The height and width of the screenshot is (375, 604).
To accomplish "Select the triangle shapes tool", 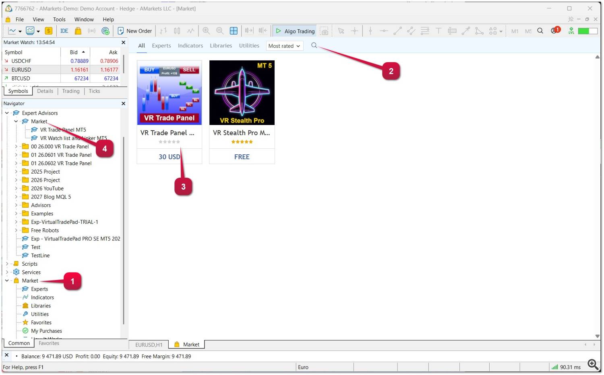I will (x=479, y=31).
